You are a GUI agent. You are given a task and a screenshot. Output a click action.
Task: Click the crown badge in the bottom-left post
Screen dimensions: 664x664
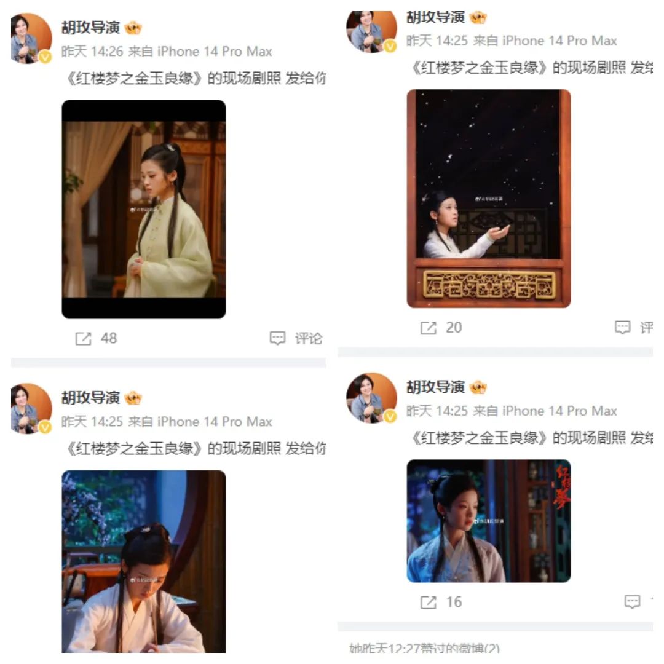[133, 398]
